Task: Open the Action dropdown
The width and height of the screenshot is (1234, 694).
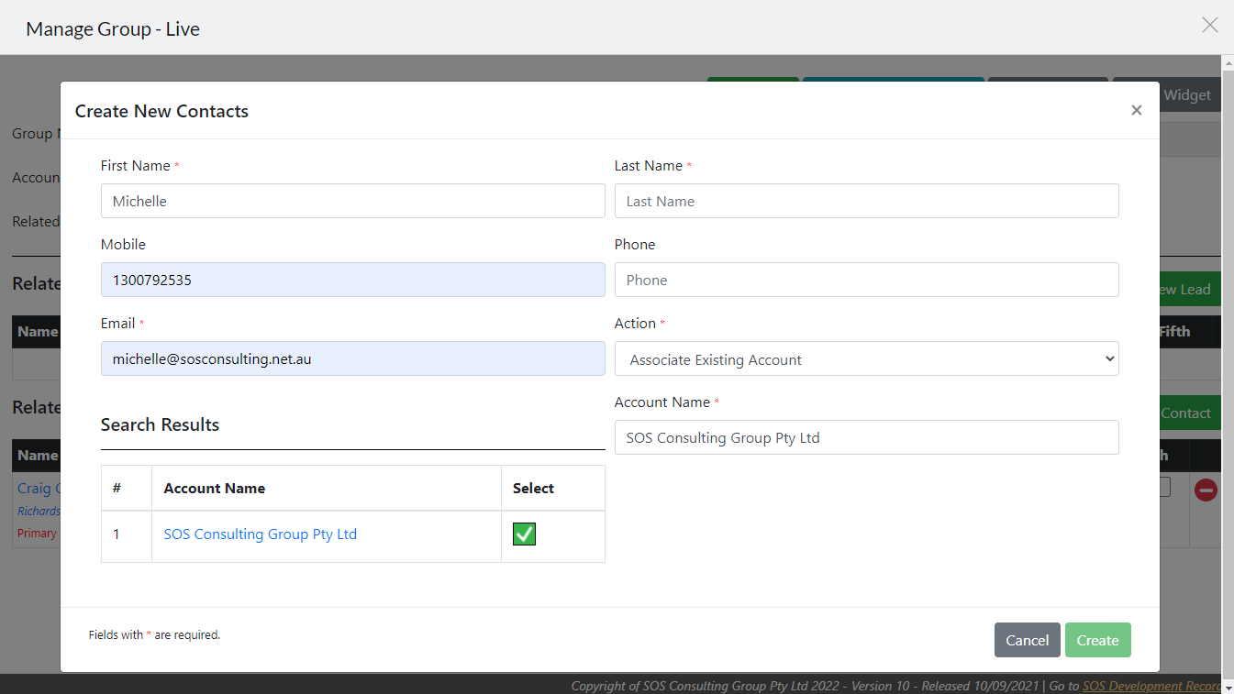Action: (866, 359)
